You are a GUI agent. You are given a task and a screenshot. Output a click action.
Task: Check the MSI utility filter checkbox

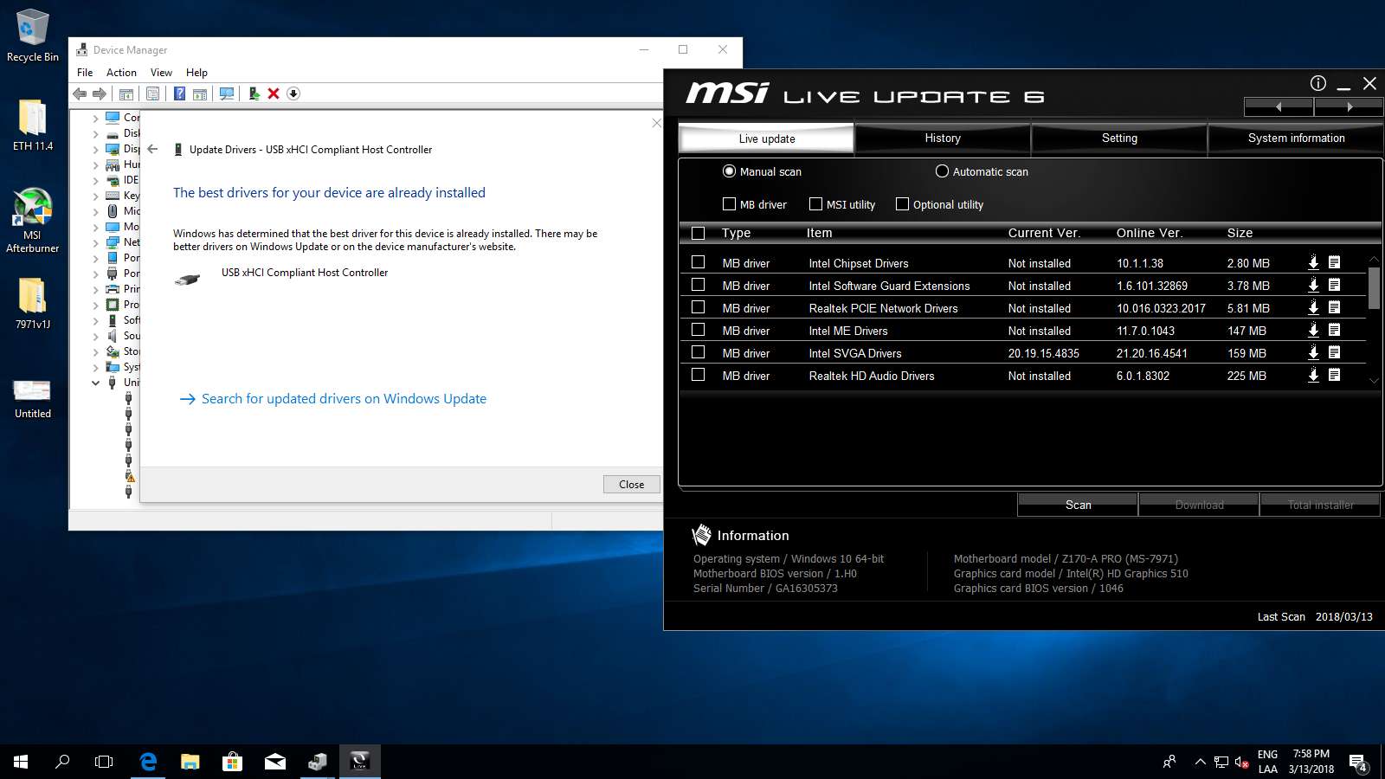[815, 204]
